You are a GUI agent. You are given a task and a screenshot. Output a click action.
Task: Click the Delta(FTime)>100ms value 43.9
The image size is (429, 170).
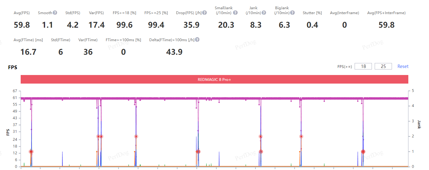coord(174,52)
